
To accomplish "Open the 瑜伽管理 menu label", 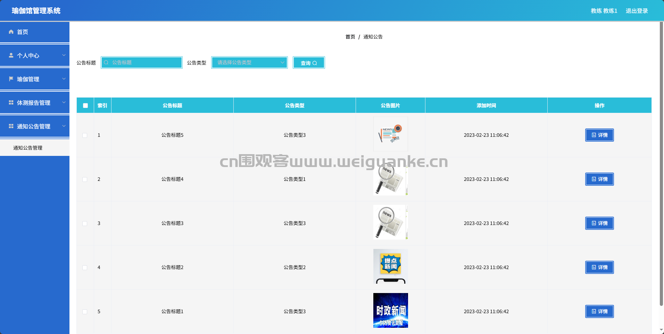I will (x=28, y=79).
